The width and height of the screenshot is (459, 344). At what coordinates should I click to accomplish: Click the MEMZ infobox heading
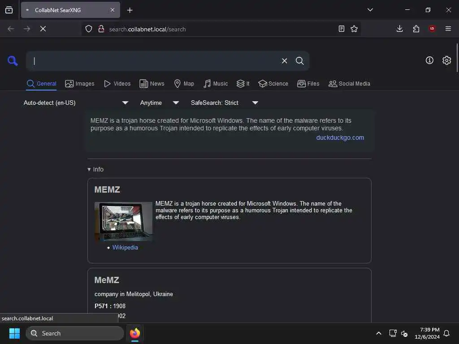[107, 189]
